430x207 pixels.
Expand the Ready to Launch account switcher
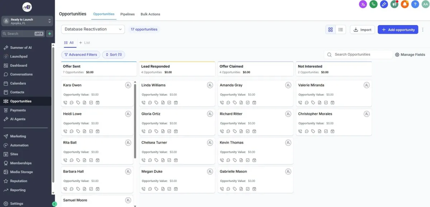pyautogui.click(x=27, y=21)
